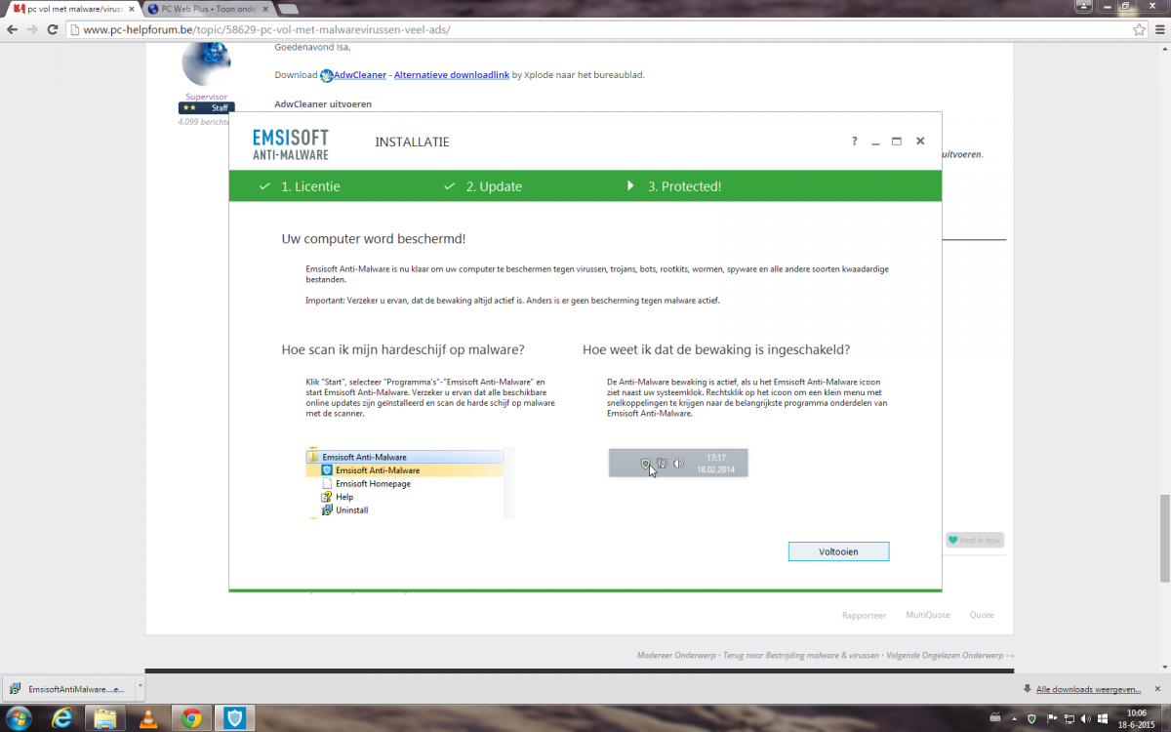Screen dimensions: 1171x732
Task: Select the 3. Protected! installation step
Action: 674,186
